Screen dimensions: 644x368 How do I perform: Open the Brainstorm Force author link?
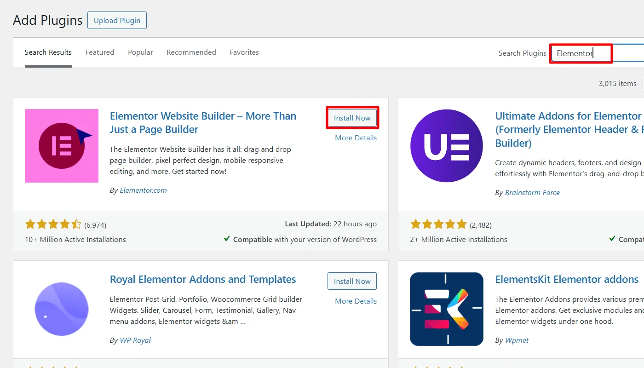pos(532,193)
